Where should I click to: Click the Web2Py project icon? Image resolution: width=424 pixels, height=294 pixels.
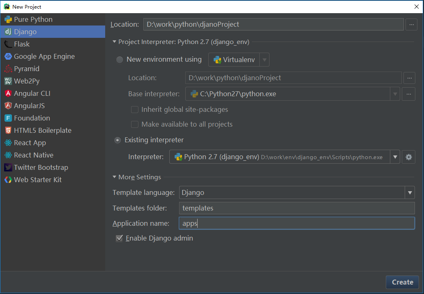8,81
